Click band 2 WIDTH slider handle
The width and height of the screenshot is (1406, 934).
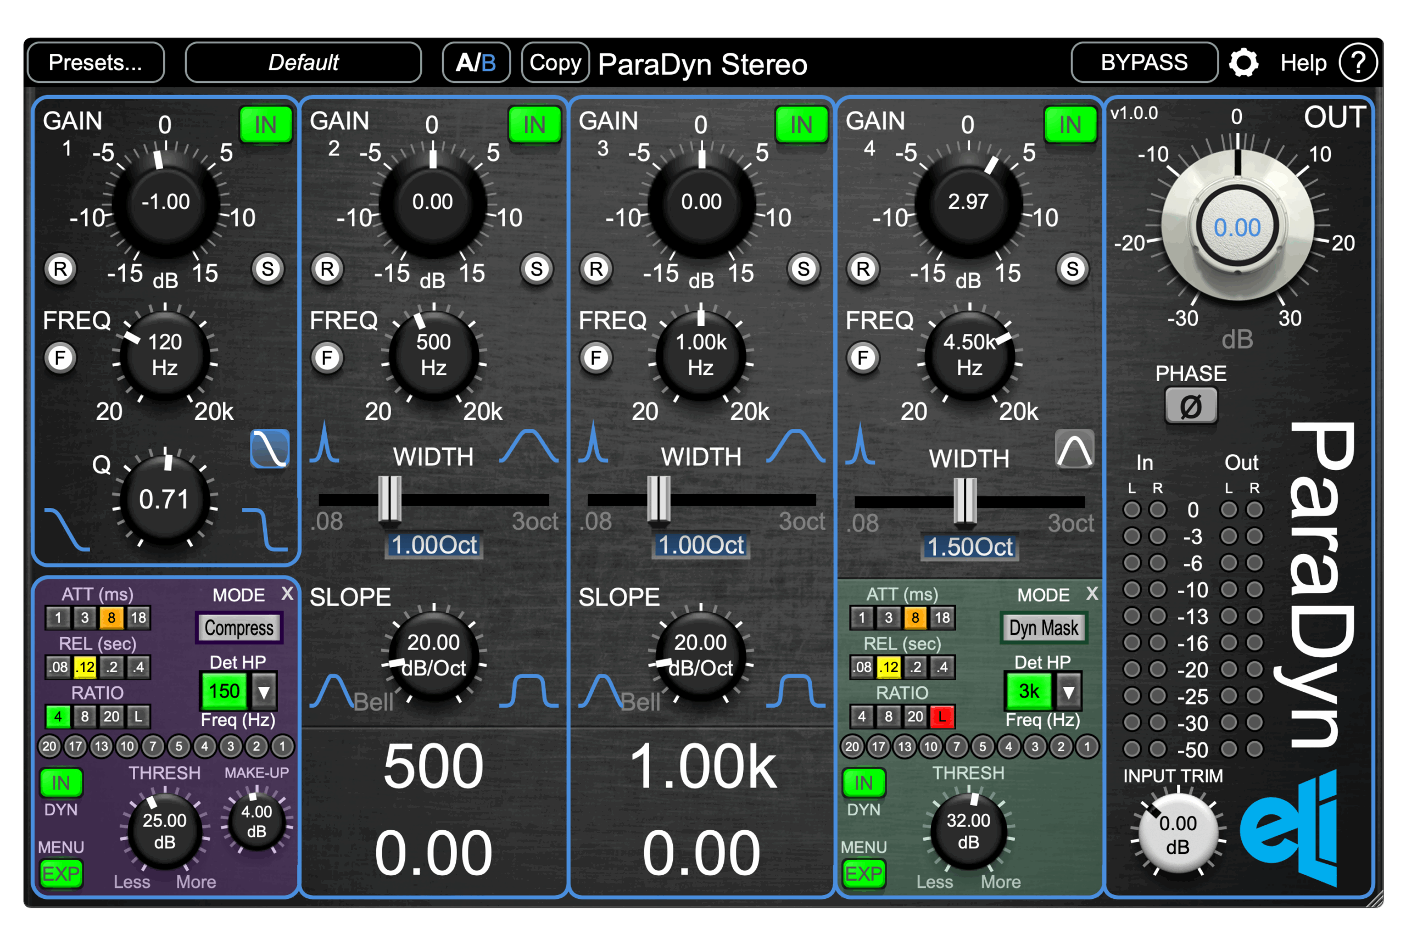(389, 499)
